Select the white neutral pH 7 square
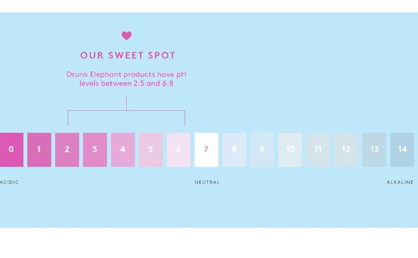The width and height of the screenshot is (418, 258). [206, 150]
